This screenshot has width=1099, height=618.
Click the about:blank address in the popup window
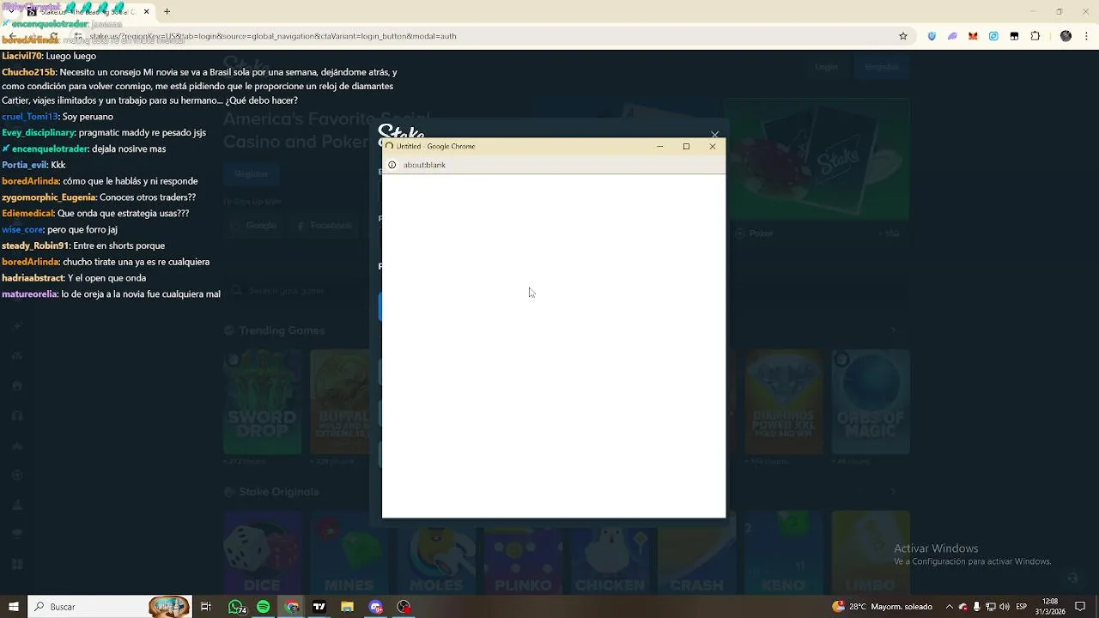click(x=424, y=165)
